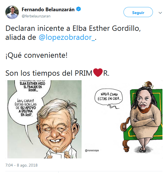Click the '¡Ah, caray!' speech bubble

[x=26, y=108]
